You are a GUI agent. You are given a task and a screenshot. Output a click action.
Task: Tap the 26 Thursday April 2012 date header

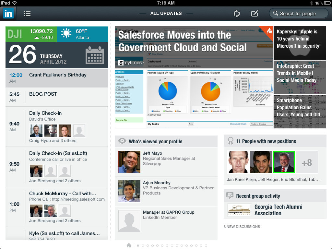click(x=57, y=55)
